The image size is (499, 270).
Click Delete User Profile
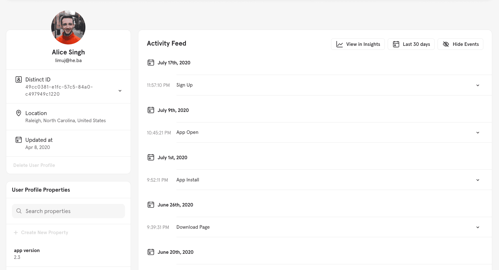tap(34, 165)
